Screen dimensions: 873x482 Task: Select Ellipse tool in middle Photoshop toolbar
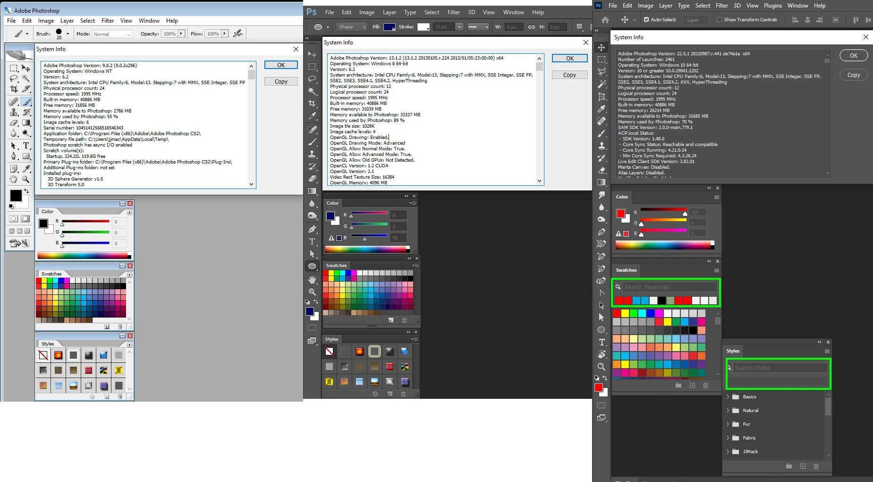[312, 266]
